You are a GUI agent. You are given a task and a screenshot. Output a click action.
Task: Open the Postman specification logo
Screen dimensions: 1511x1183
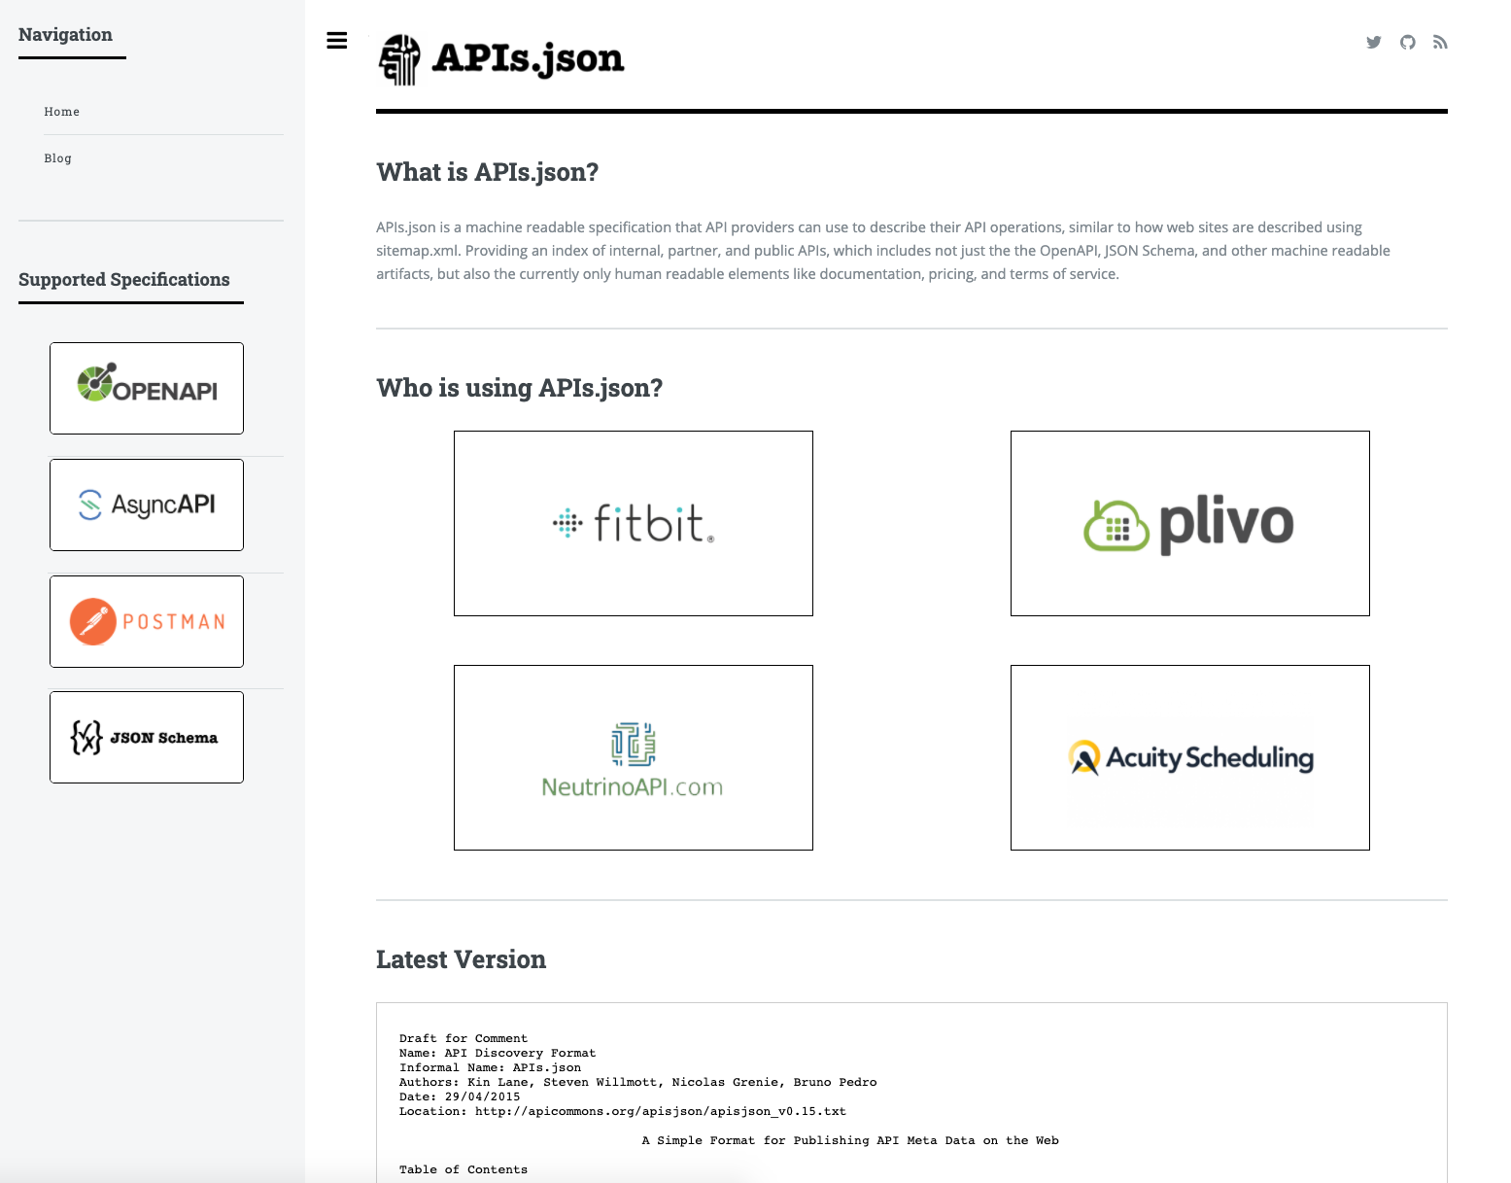pyautogui.click(x=147, y=621)
